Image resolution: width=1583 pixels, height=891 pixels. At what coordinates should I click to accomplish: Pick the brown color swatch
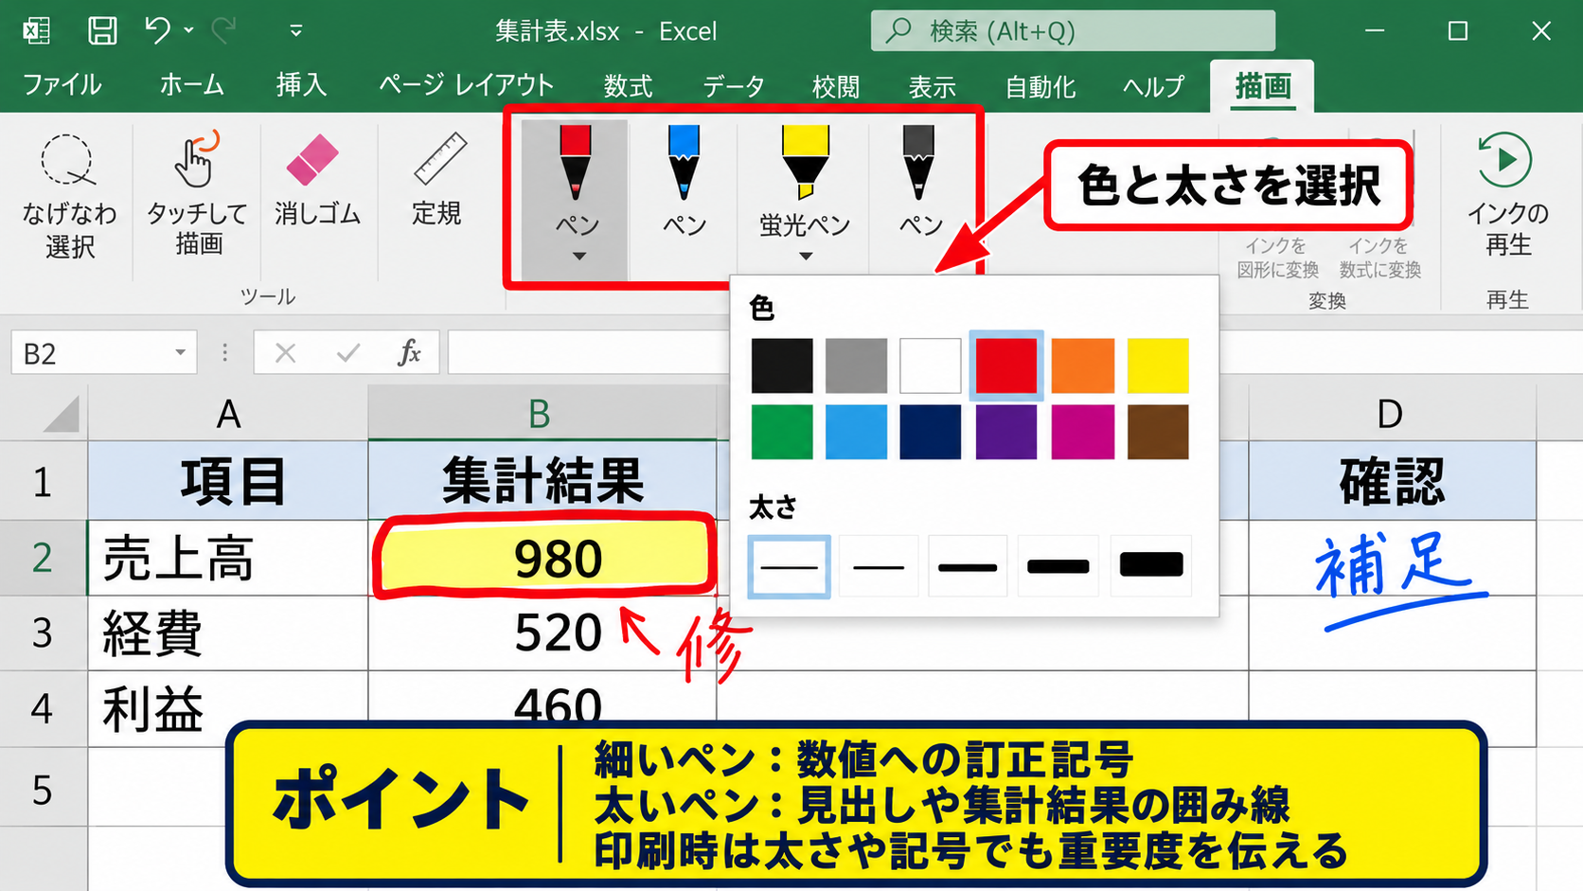click(x=1158, y=432)
